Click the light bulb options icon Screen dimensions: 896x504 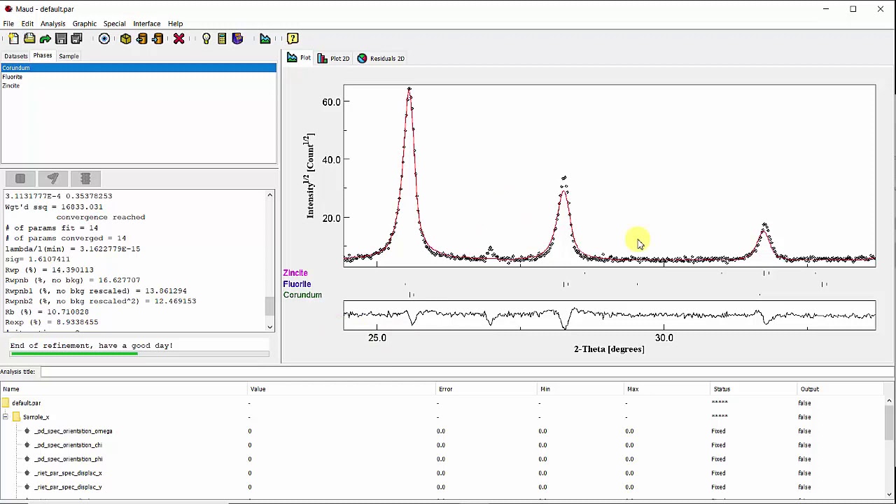click(206, 38)
